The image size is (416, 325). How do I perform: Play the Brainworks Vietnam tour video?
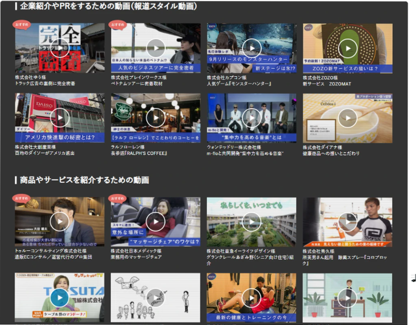point(155,48)
